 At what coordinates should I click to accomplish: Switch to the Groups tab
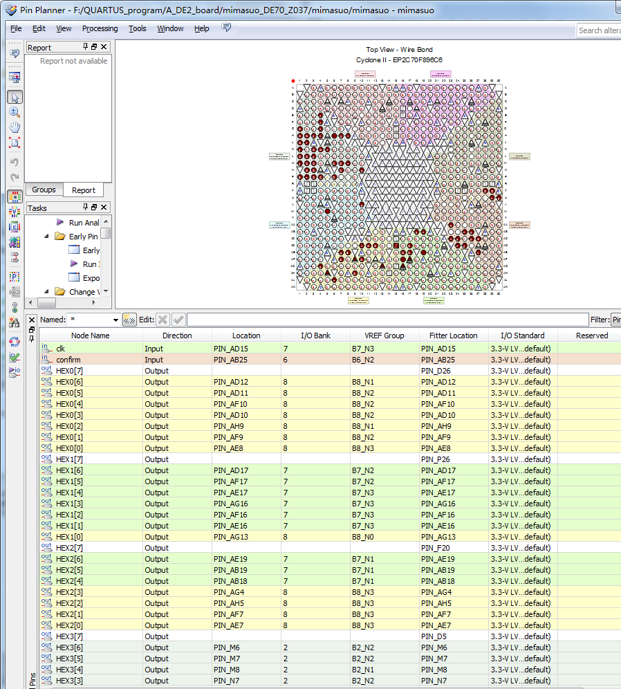(44, 190)
